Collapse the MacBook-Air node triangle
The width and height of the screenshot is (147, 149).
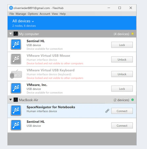[11, 100]
